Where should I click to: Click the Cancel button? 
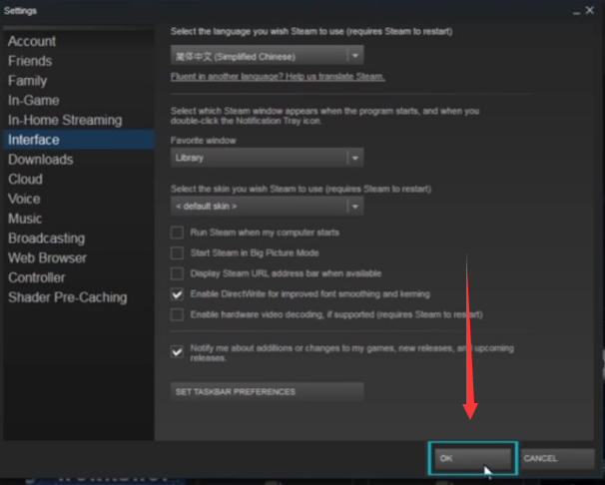coord(557,458)
